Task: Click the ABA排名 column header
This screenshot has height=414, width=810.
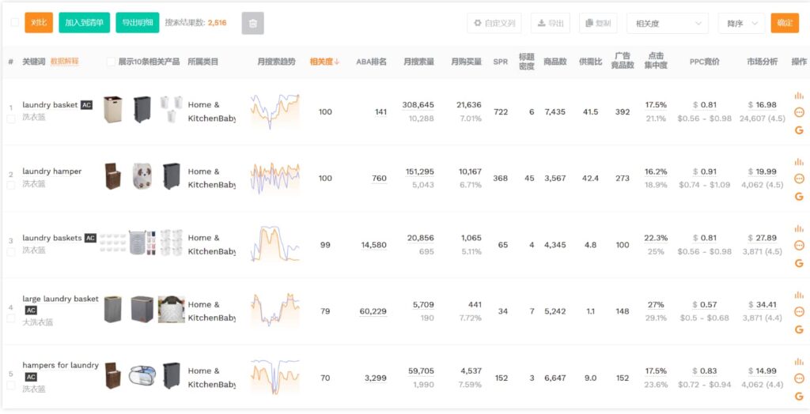Action: (371, 62)
